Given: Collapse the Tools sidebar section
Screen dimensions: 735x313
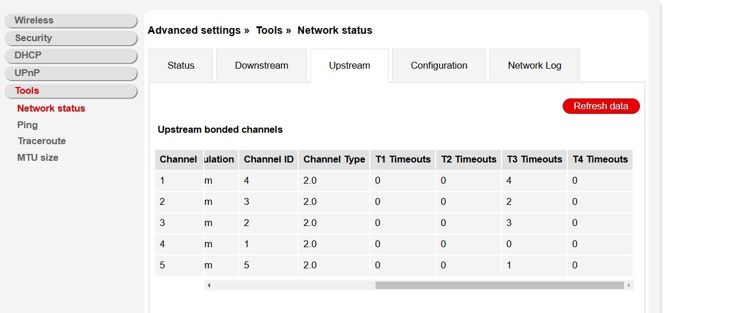Looking at the screenshot, I should coord(71,91).
